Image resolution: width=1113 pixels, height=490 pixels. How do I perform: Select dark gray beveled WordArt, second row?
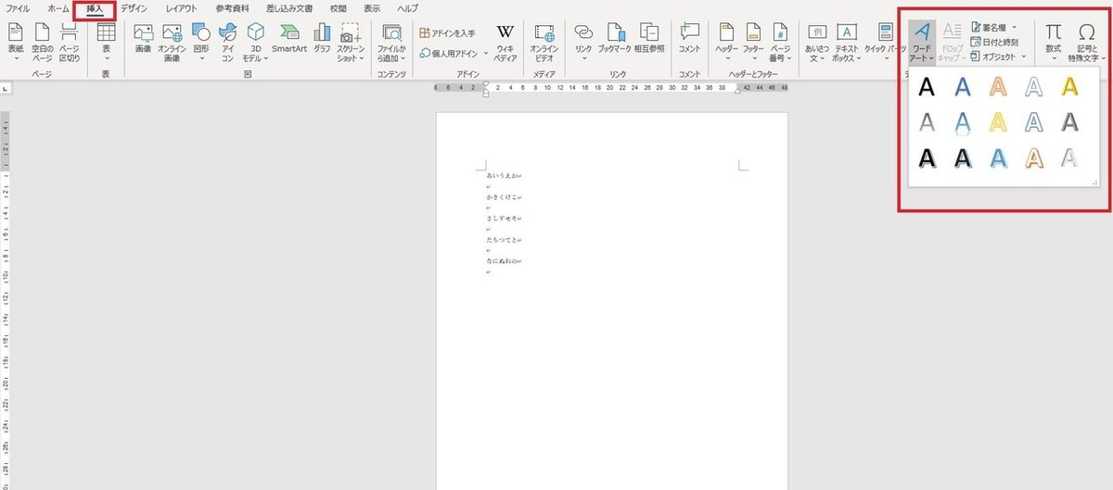click(1069, 122)
